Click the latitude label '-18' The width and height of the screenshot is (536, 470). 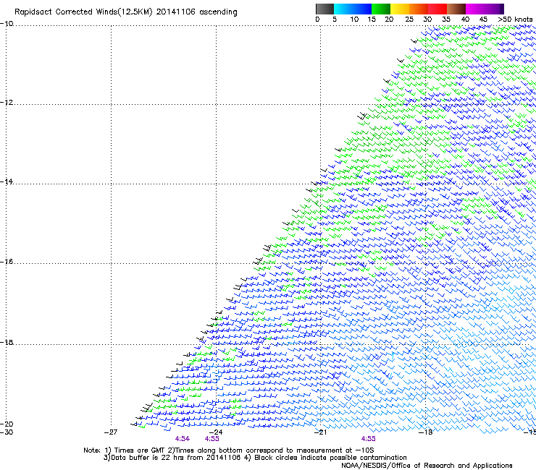click(x=7, y=342)
